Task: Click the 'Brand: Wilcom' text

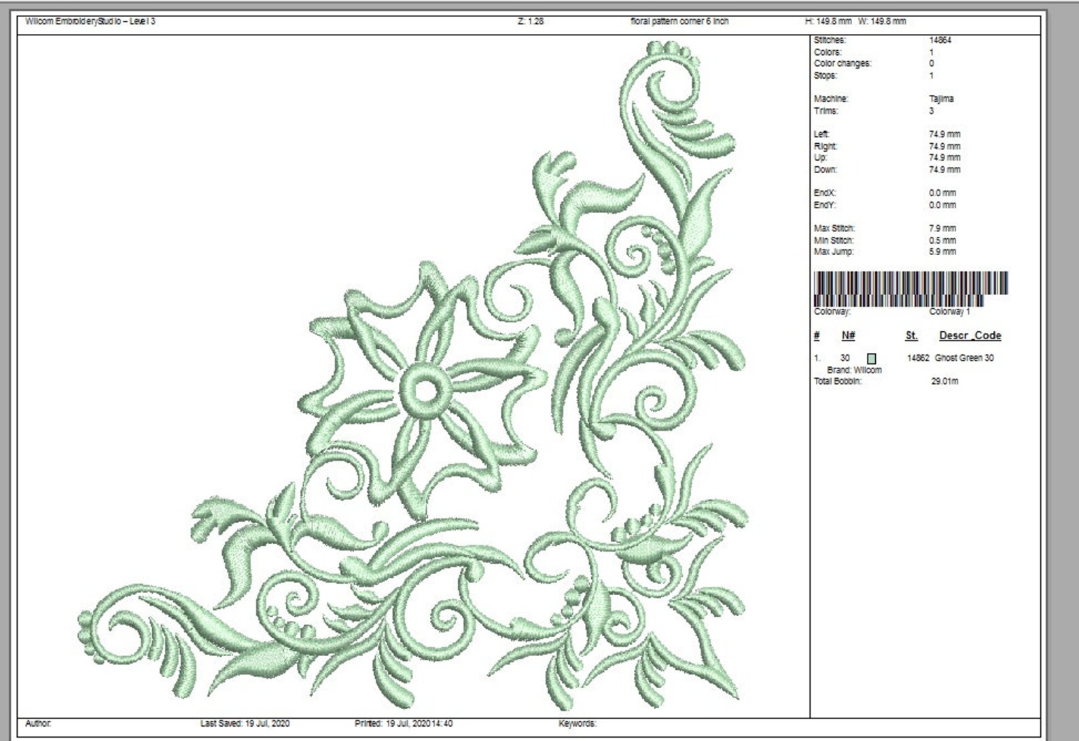Action: pos(854,370)
